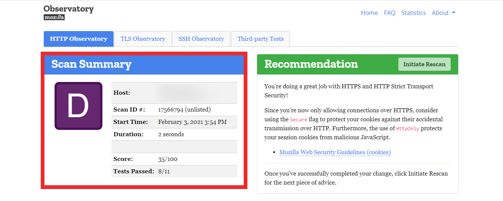Switch to the TLS Observatory tab
The height and width of the screenshot is (201, 503).
(x=143, y=39)
